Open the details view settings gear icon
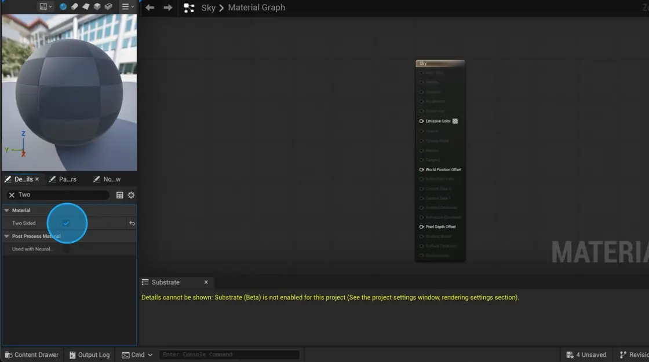The height and width of the screenshot is (362, 649). [131, 195]
